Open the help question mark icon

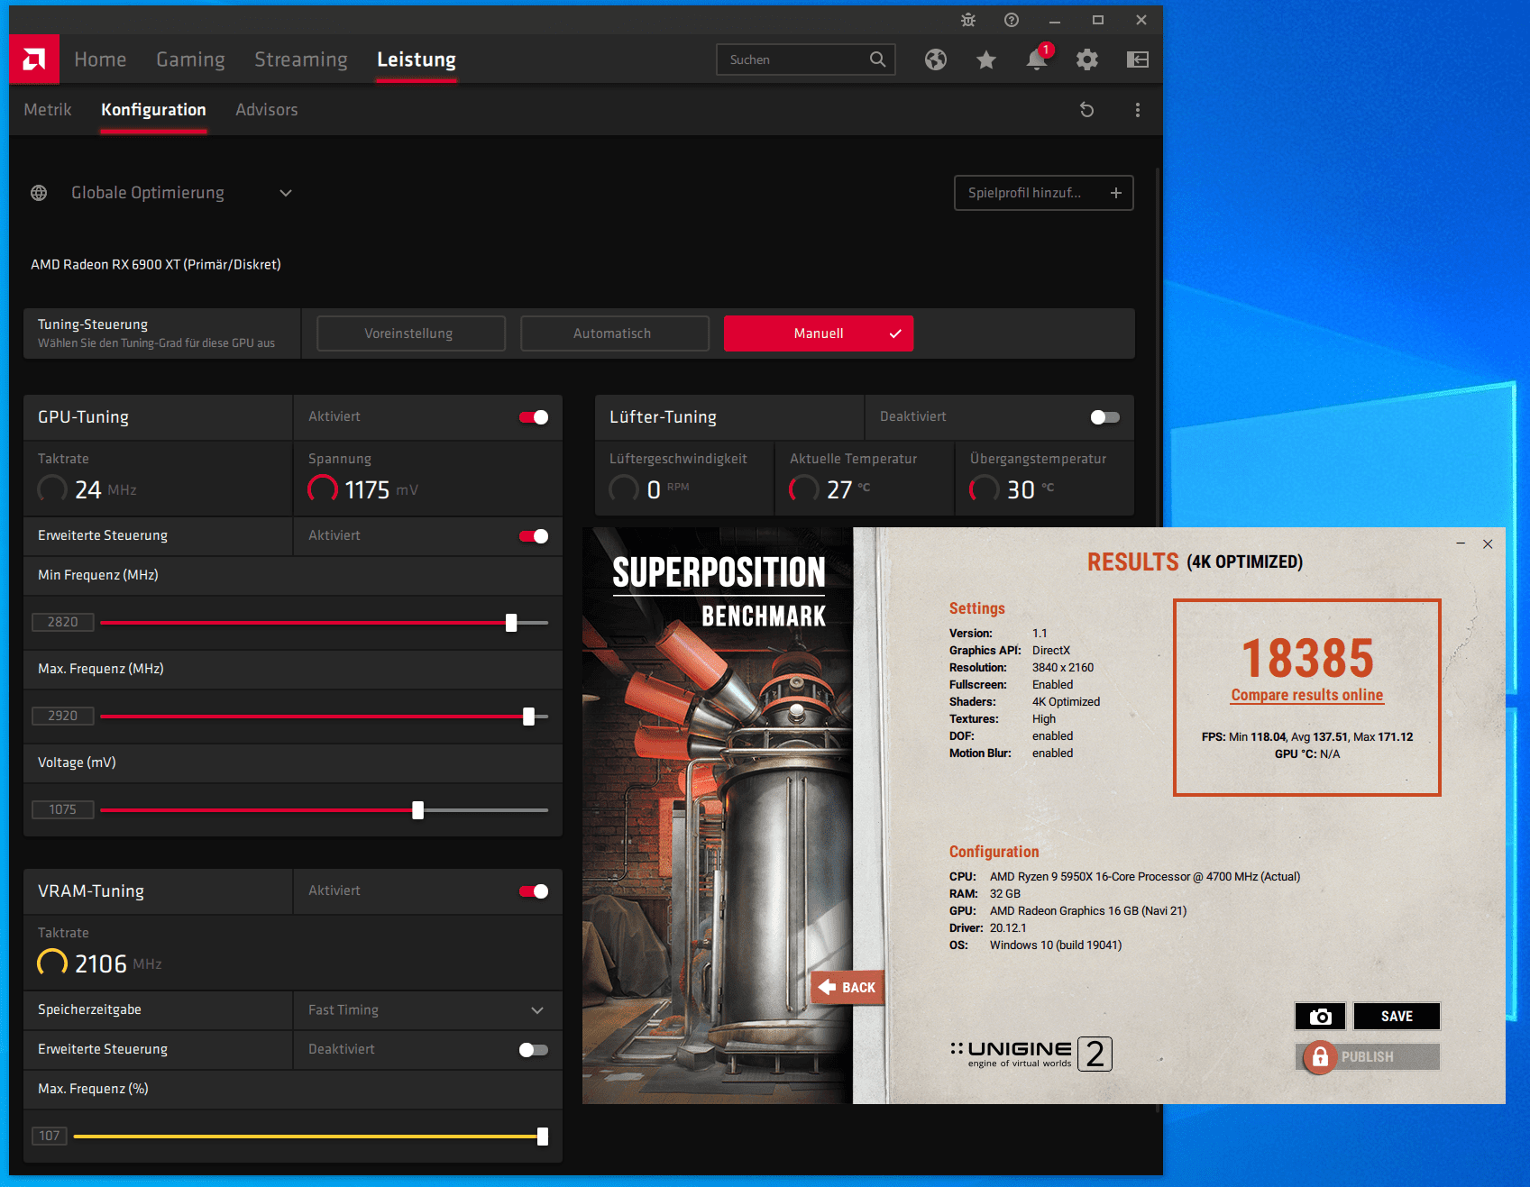[x=1012, y=20]
